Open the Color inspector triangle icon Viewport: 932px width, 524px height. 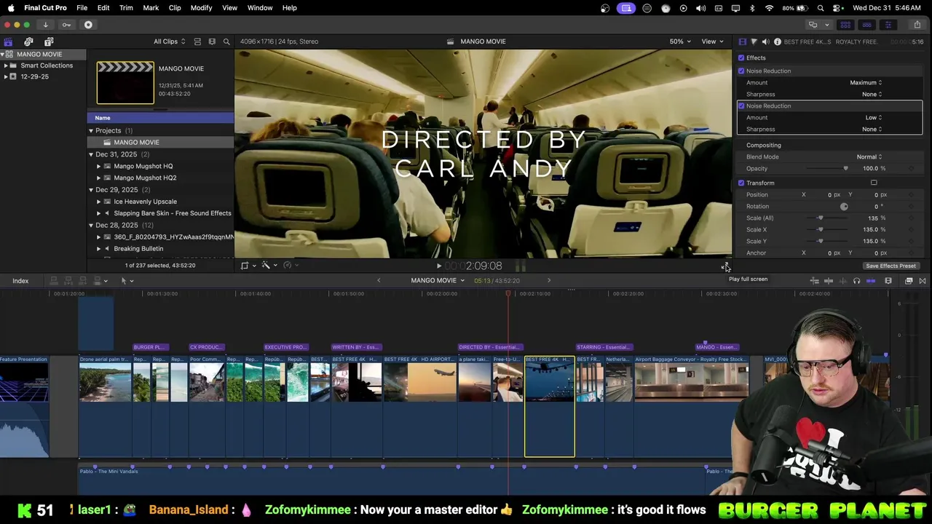pyautogui.click(x=754, y=41)
